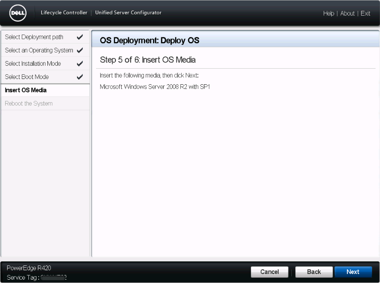The height and width of the screenshot is (283, 380).
Task: Jump to the Select Installation Mode step
Action: pos(33,63)
